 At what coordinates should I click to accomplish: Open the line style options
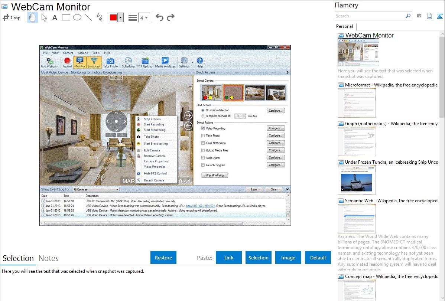tap(133, 17)
